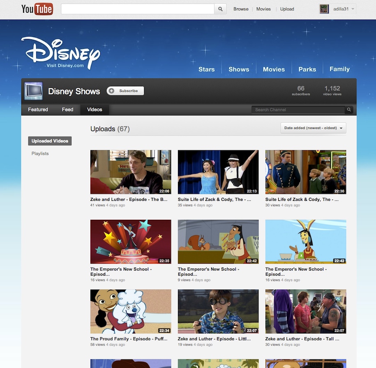The height and width of the screenshot is (368, 376).
Task: Click the '58 views' text
Action: (x=98, y=345)
